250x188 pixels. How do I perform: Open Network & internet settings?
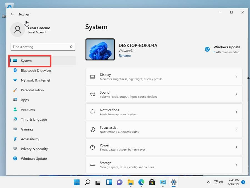coord(43,80)
